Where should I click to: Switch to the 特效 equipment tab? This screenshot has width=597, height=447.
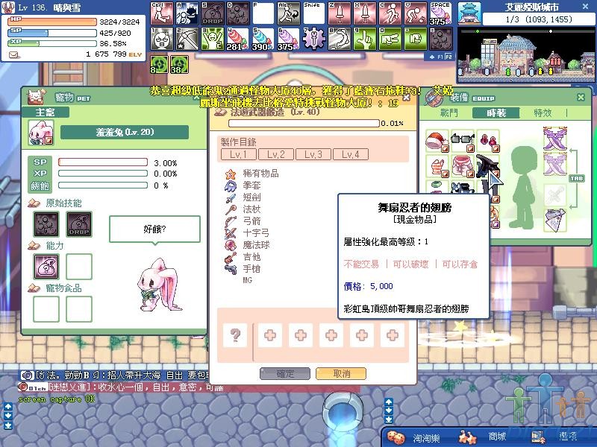point(542,112)
